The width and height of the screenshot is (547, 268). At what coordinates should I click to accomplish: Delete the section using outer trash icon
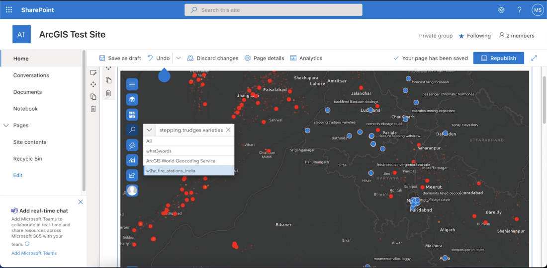(x=93, y=109)
